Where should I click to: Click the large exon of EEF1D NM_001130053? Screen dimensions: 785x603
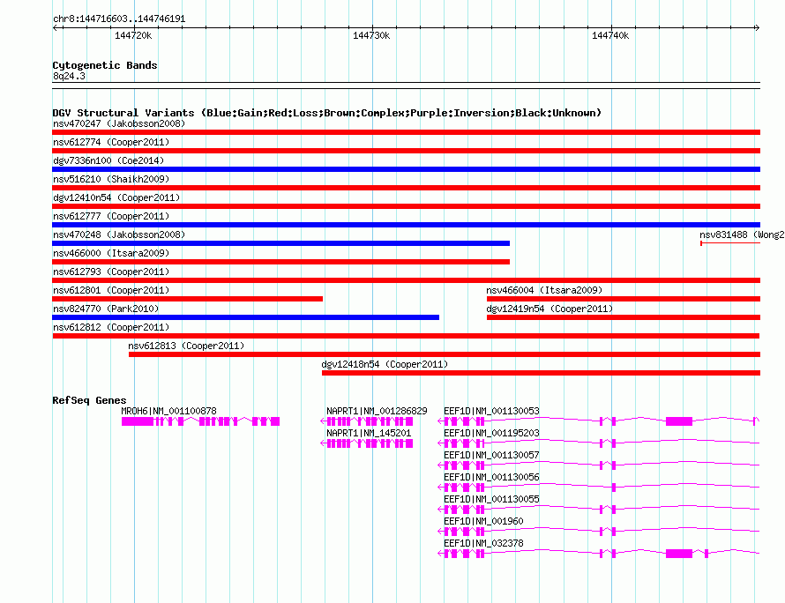pos(679,421)
